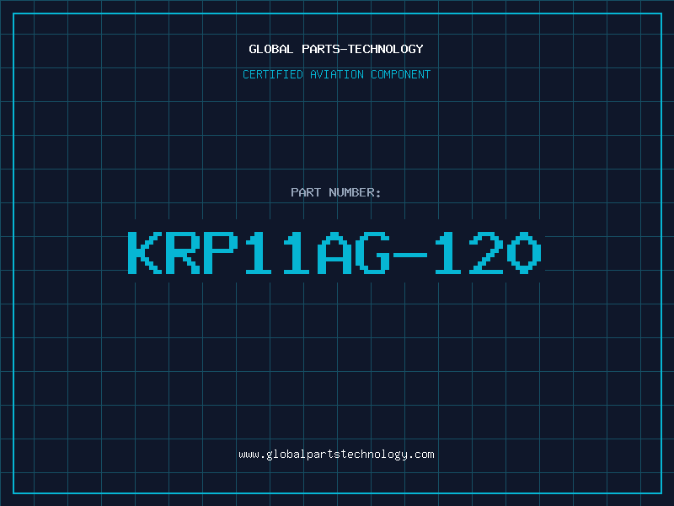Viewport: 674px width, 506px height.
Task: Click the dash in the part number
Action: (410, 255)
